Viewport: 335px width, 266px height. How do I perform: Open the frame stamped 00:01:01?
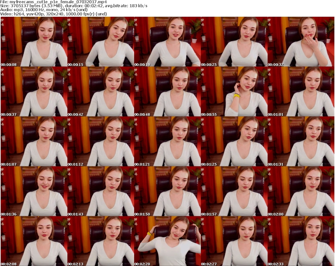click(301, 92)
